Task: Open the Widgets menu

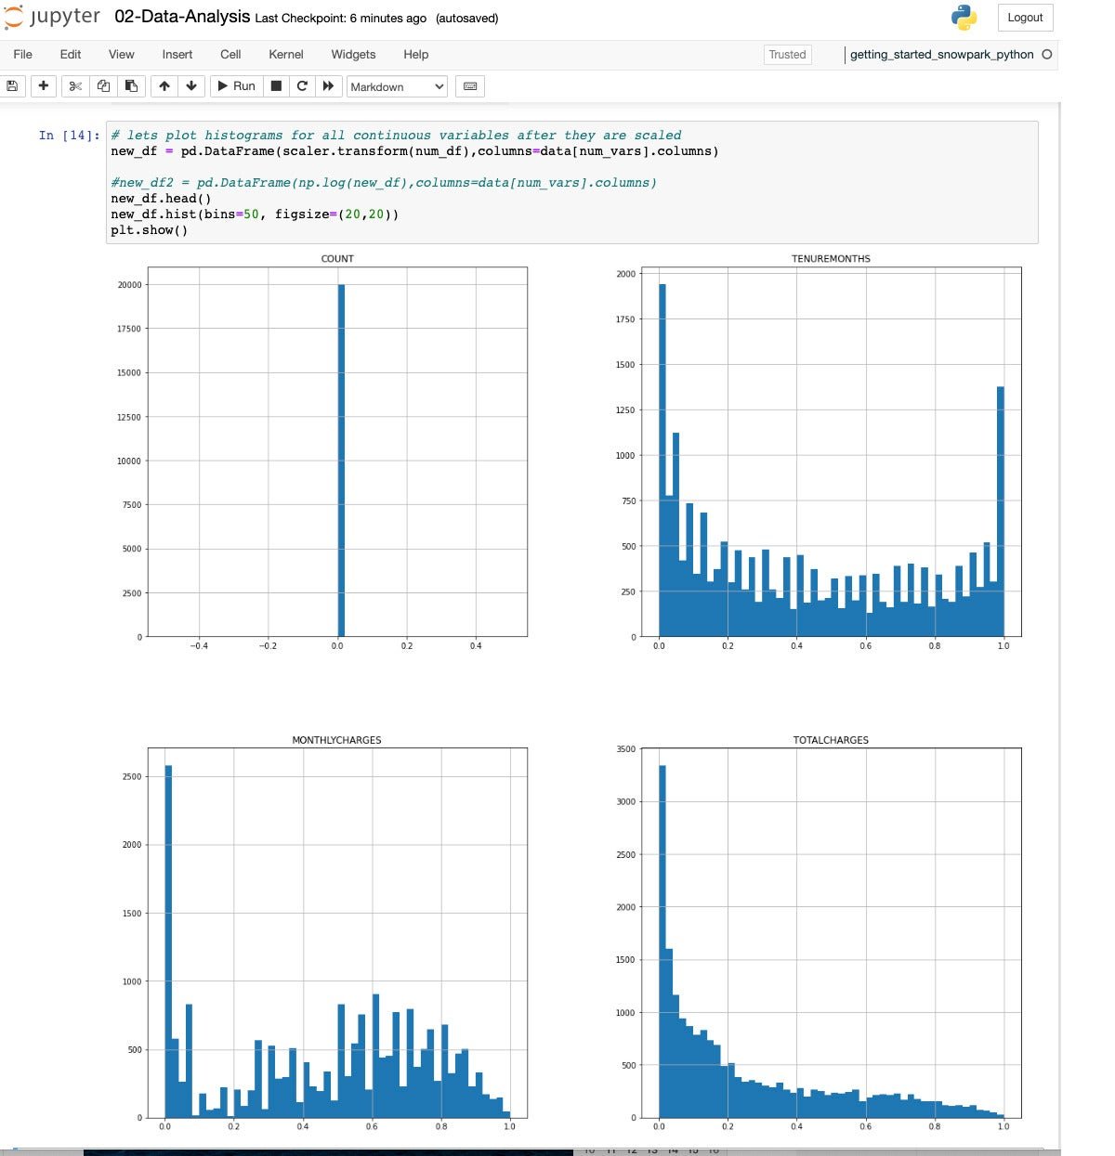Action: (353, 55)
